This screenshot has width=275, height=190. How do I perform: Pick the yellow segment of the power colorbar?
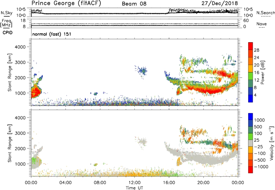tap(251, 69)
